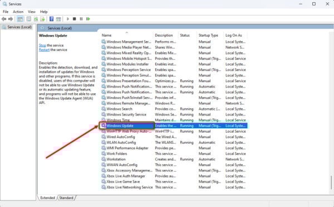
Task: Select Windows Remote Manage... service
Action: [x=129, y=103]
